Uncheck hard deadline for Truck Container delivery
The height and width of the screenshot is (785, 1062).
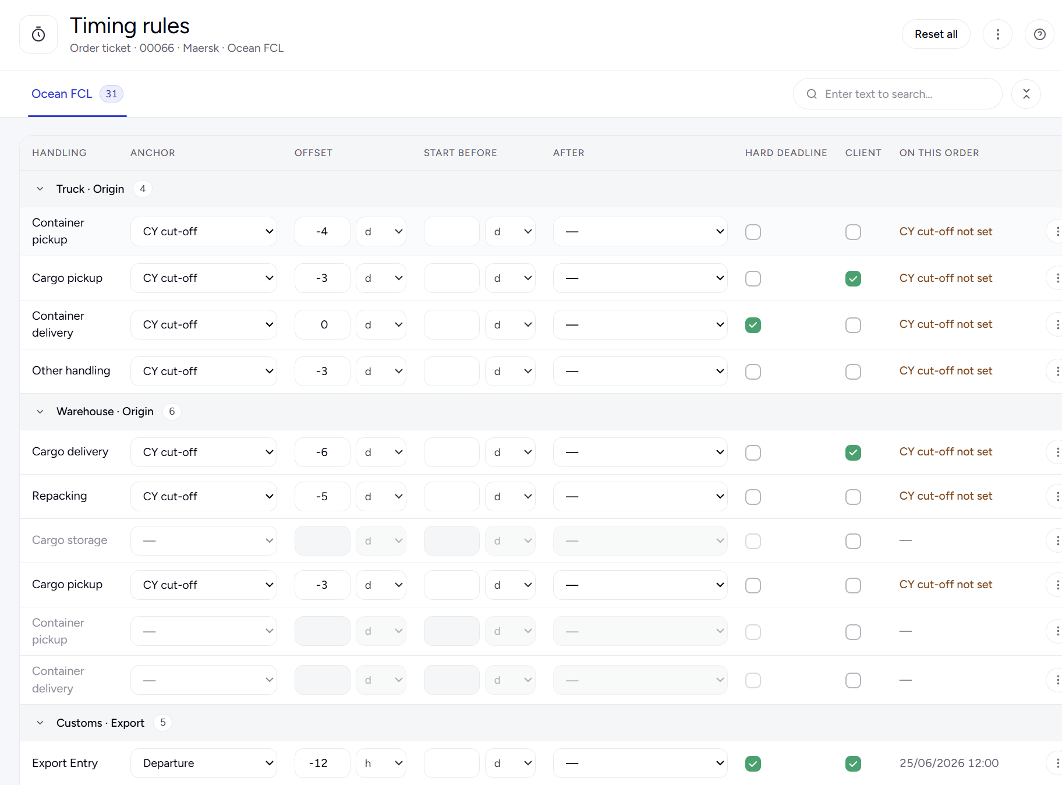pos(753,325)
